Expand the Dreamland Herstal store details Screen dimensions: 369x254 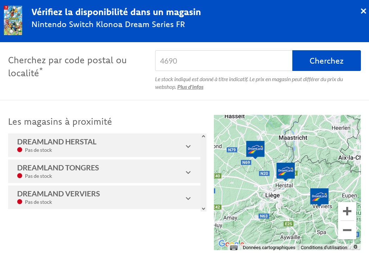click(x=188, y=146)
